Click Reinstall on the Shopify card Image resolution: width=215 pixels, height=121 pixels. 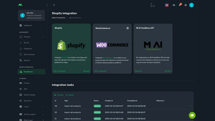[86, 71]
